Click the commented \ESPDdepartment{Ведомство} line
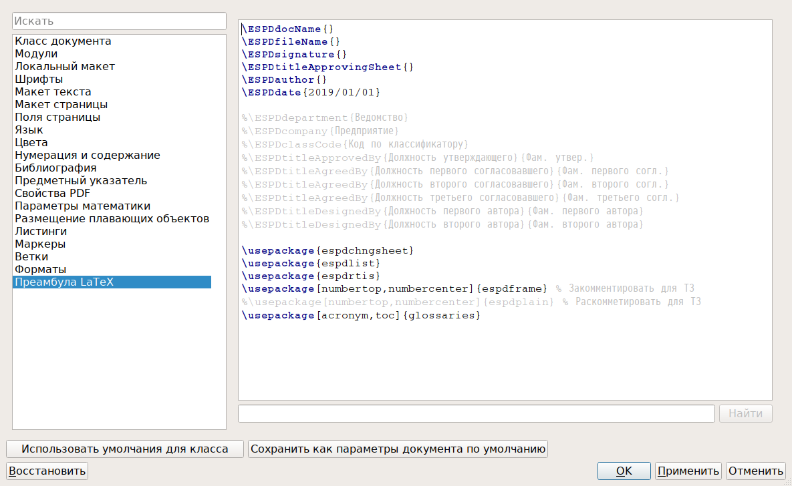The image size is (792, 486). pos(324,117)
